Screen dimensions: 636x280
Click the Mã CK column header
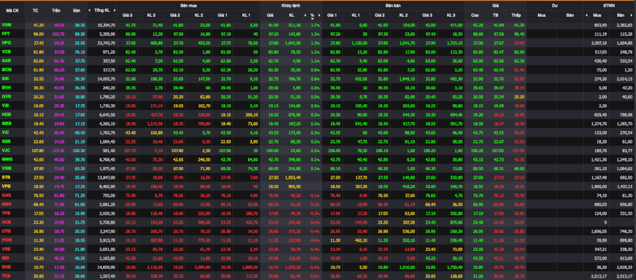(12, 10)
